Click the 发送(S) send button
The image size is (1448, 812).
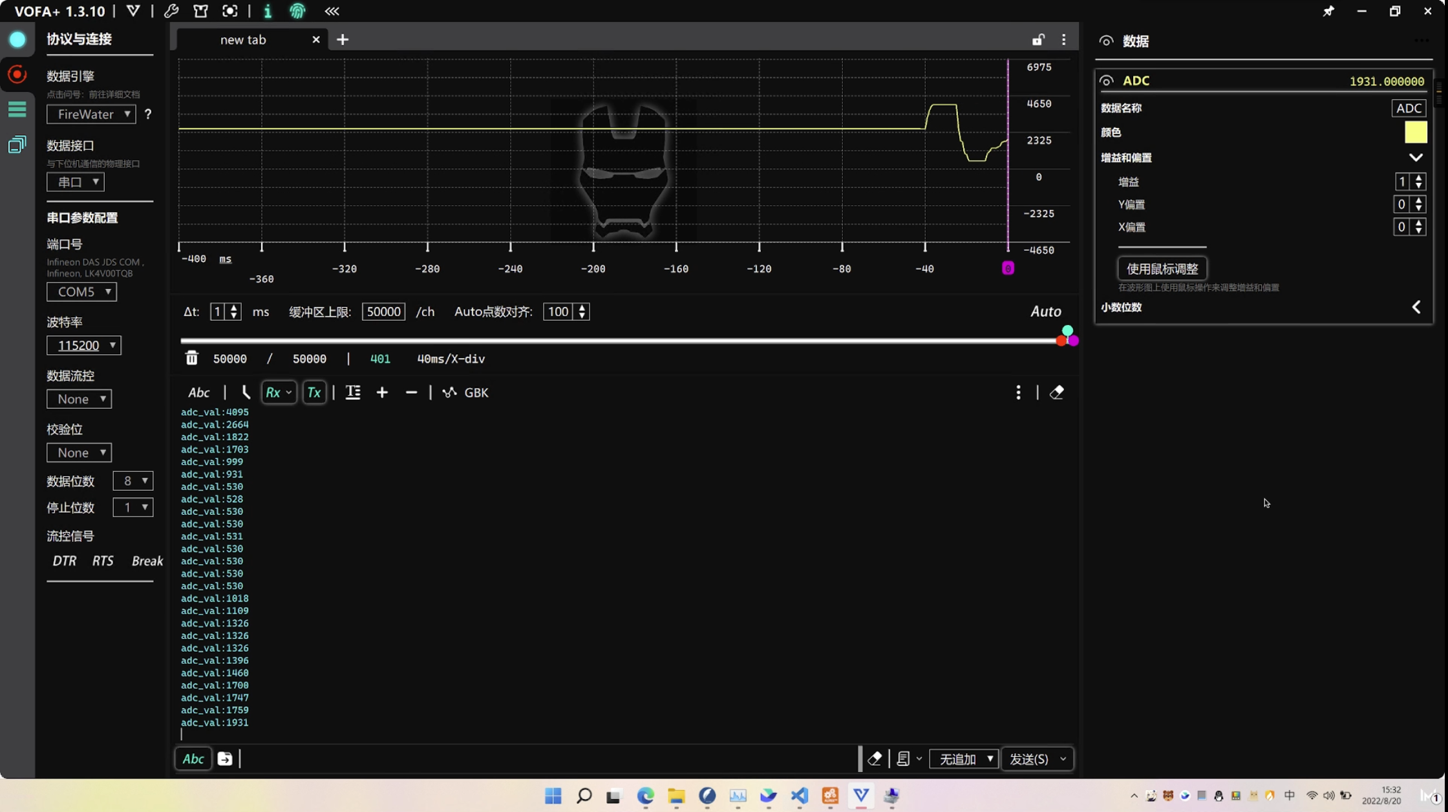point(1029,758)
